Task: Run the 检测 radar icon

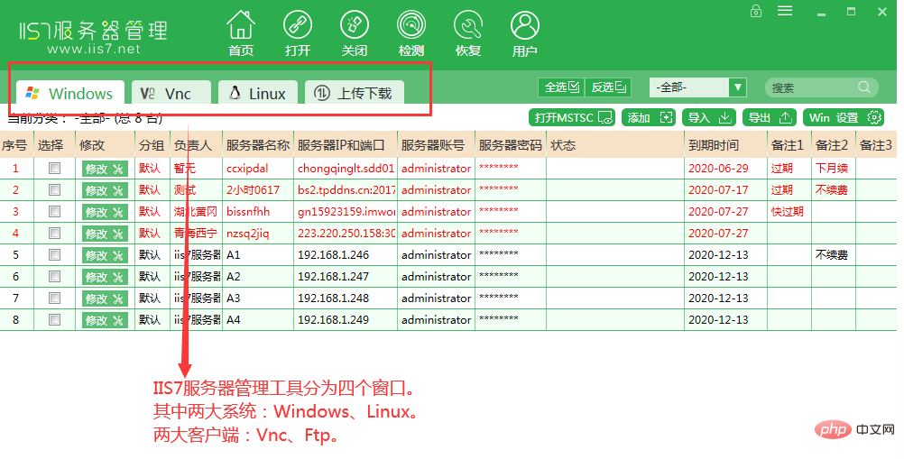Action: point(411,26)
